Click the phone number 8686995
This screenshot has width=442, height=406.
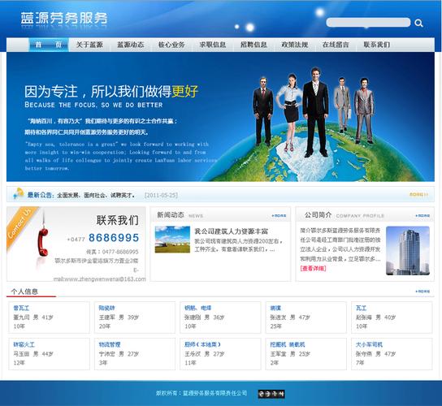pyautogui.click(x=114, y=238)
